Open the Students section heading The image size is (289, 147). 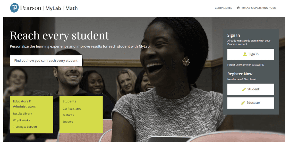pos(69,101)
